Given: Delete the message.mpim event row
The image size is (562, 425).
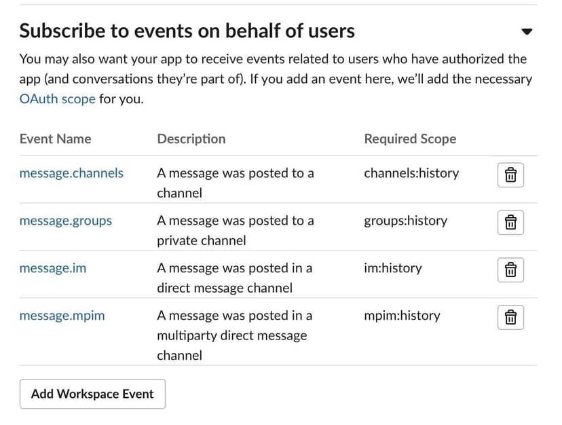Looking at the screenshot, I should pyautogui.click(x=510, y=318).
